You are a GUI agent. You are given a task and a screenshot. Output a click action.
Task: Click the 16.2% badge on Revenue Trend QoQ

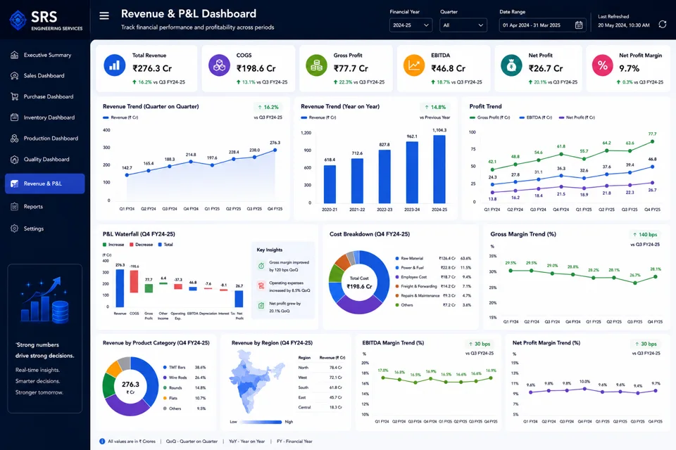click(268, 107)
